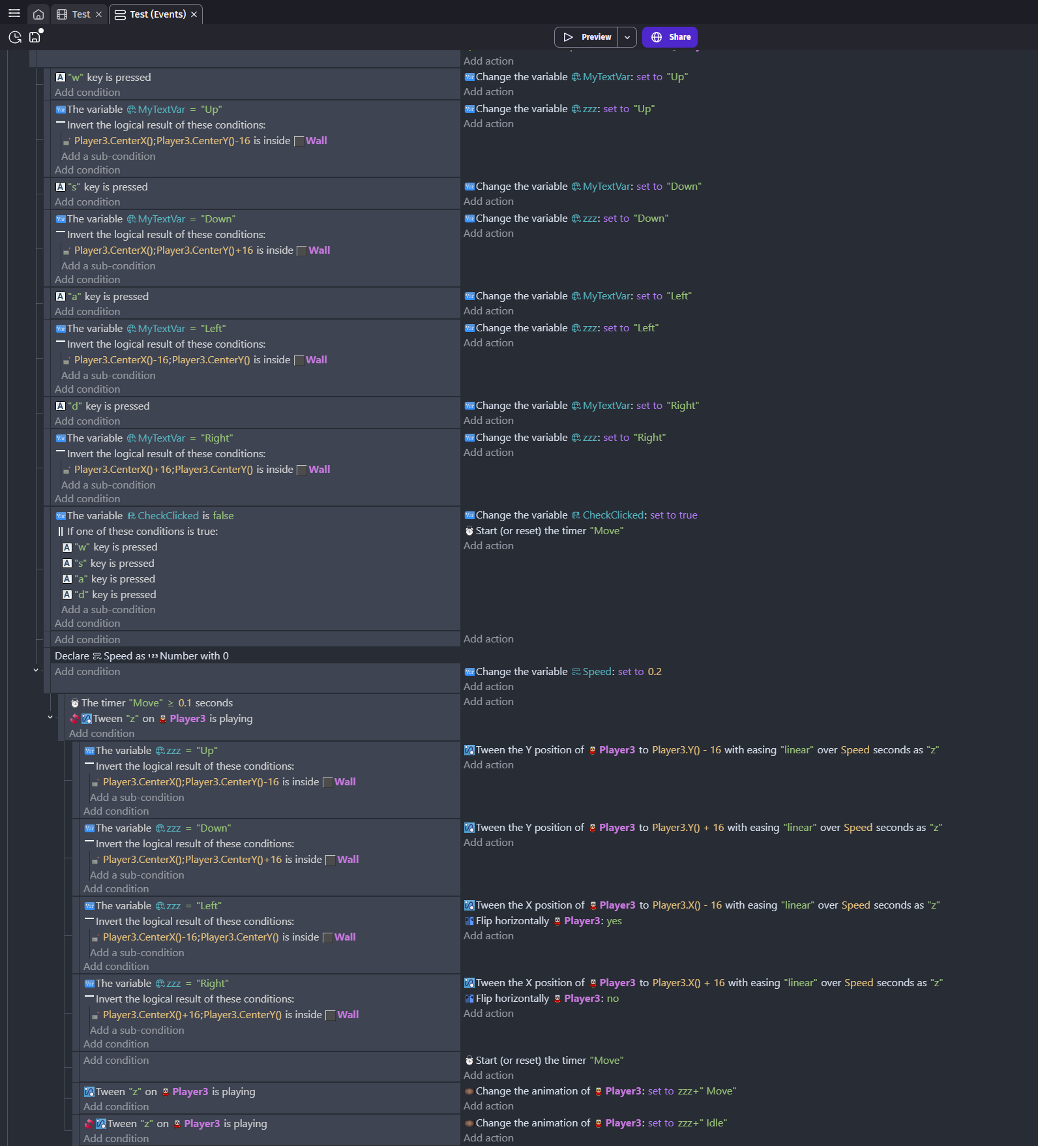Click the Tween Y position minus 16 action icon

tap(469, 750)
